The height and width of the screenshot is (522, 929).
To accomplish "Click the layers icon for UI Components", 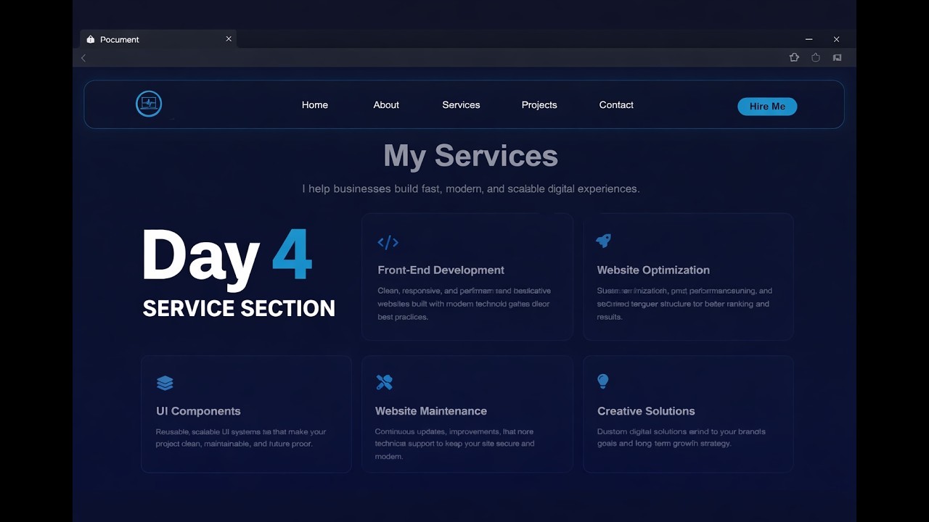I will (165, 383).
